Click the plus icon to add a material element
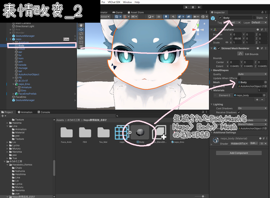Image resolution: width=270 pixels, height=198 pixels. pos(257,100)
